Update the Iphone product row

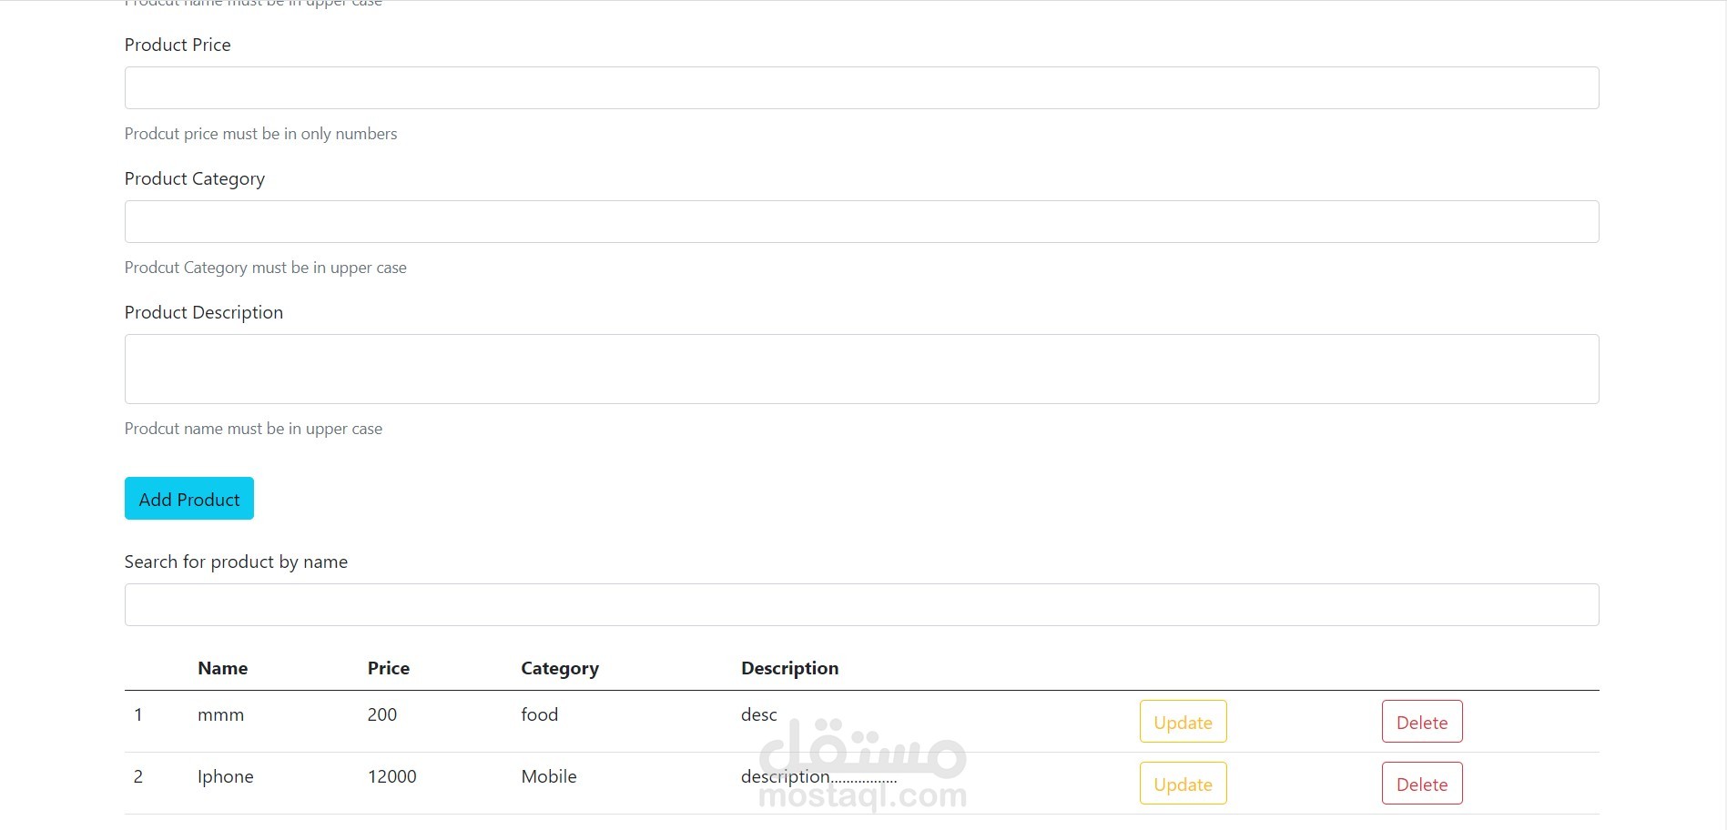coord(1183,784)
